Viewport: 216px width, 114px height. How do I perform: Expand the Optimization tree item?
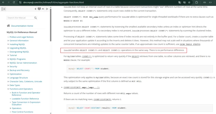[8, 74]
